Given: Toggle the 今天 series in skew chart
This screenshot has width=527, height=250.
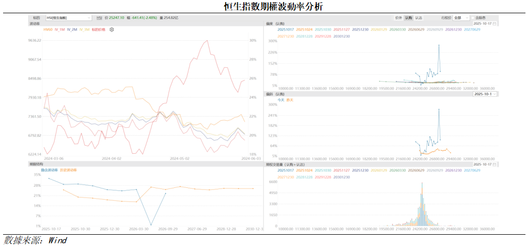Looking at the screenshot, I should point(281,100).
